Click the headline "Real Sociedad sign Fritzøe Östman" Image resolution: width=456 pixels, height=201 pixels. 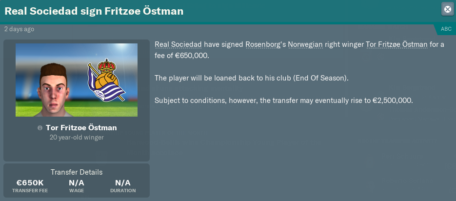[x=94, y=11]
